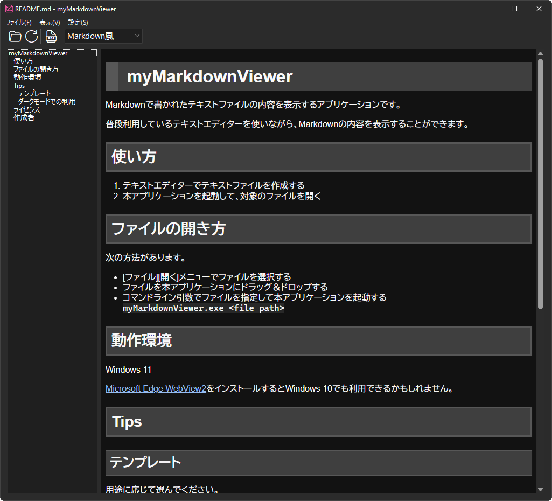Click the myMarkdownViewer main heading
Image resolution: width=552 pixels, height=501 pixels.
click(x=319, y=76)
